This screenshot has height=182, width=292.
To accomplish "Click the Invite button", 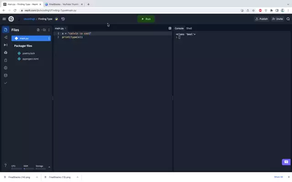I will point(277,19).
